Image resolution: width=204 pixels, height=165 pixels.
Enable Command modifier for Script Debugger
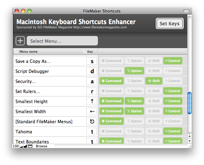click(x=111, y=71)
